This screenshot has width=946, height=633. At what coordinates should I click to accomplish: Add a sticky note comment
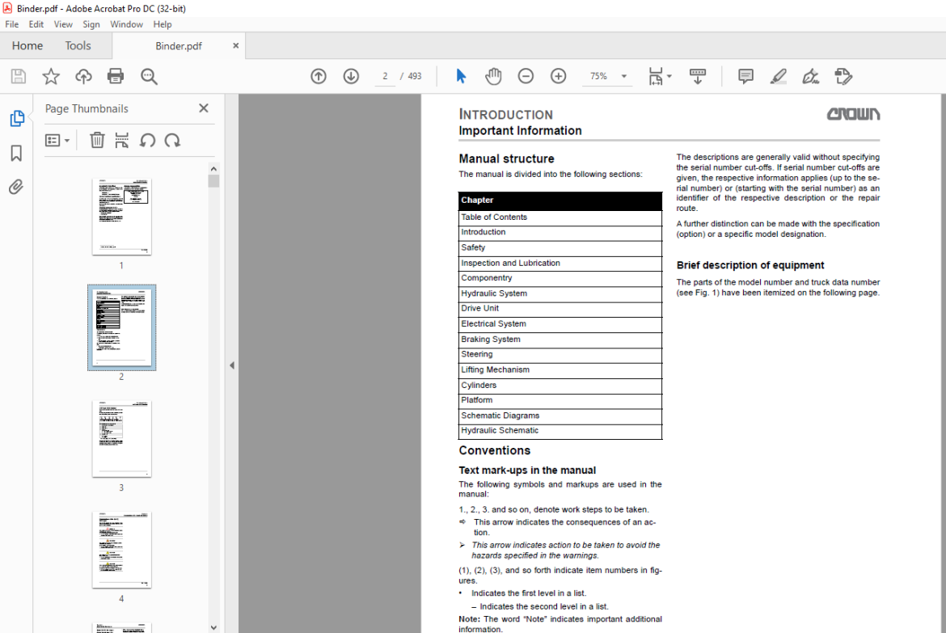pyautogui.click(x=745, y=76)
